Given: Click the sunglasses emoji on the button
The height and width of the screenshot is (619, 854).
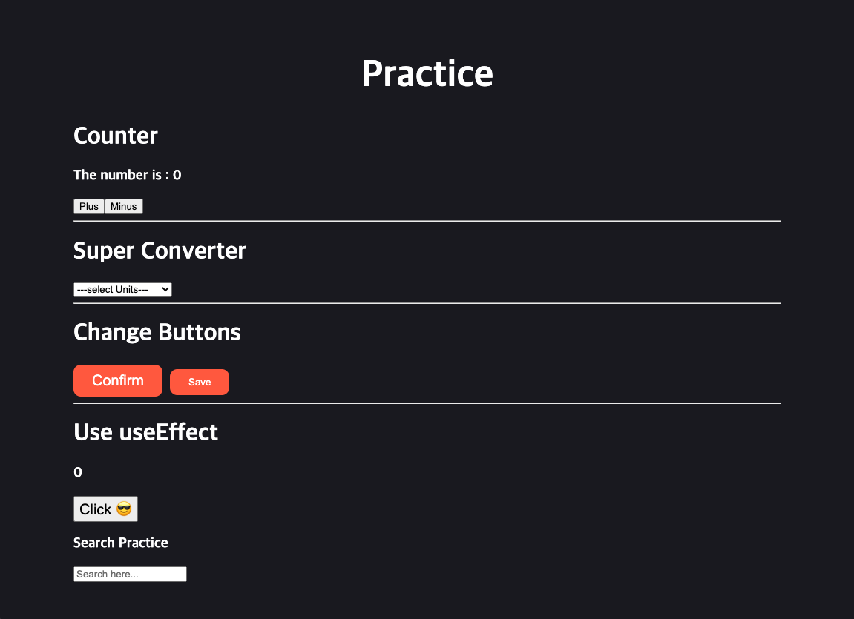Looking at the screenshot, I should pos(124,509).
